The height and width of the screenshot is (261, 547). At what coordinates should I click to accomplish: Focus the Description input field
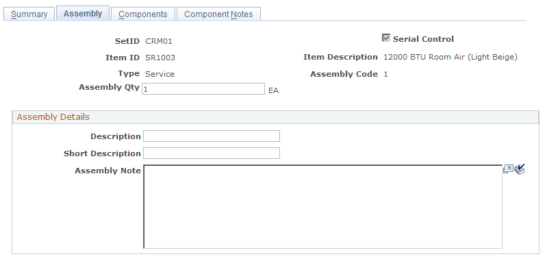coord(212,136)
